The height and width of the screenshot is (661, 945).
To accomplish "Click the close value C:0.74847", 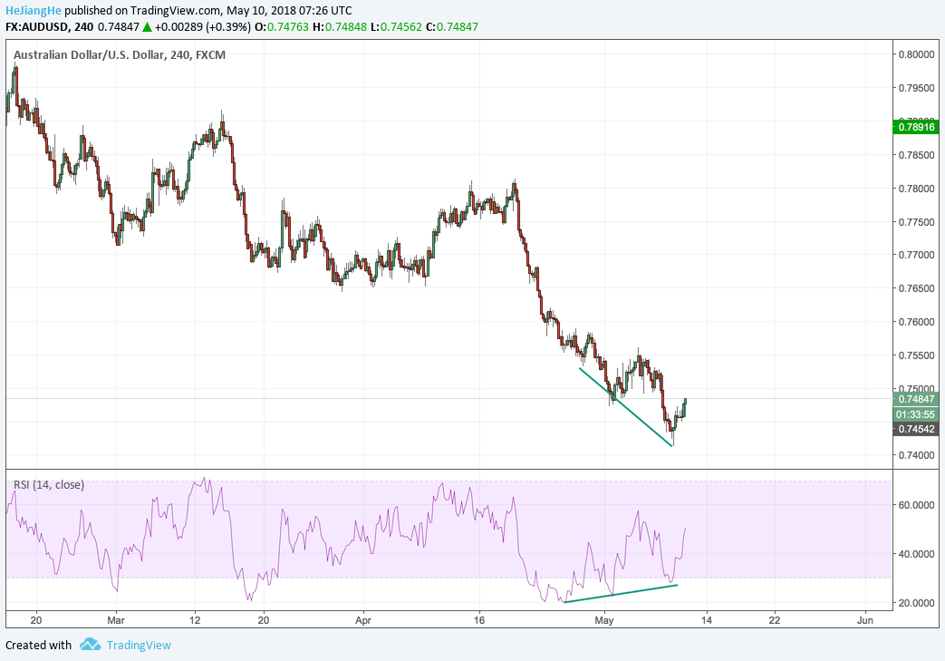I will pyautogui.click(x=452, y=27).
